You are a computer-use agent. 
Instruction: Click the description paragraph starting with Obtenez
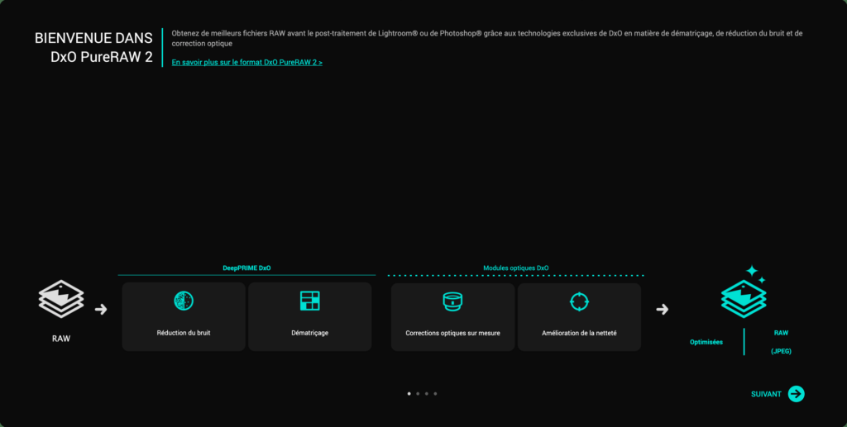487,38
